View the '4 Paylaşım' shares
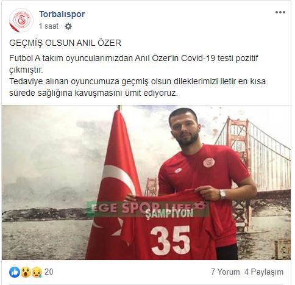295x285 pixels. (264, 272)
